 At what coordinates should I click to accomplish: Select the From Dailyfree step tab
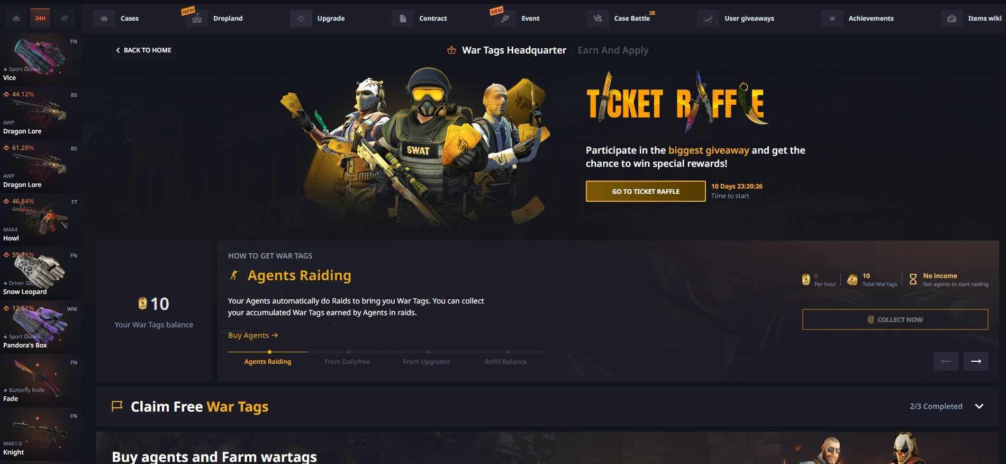tap(347, 361)
